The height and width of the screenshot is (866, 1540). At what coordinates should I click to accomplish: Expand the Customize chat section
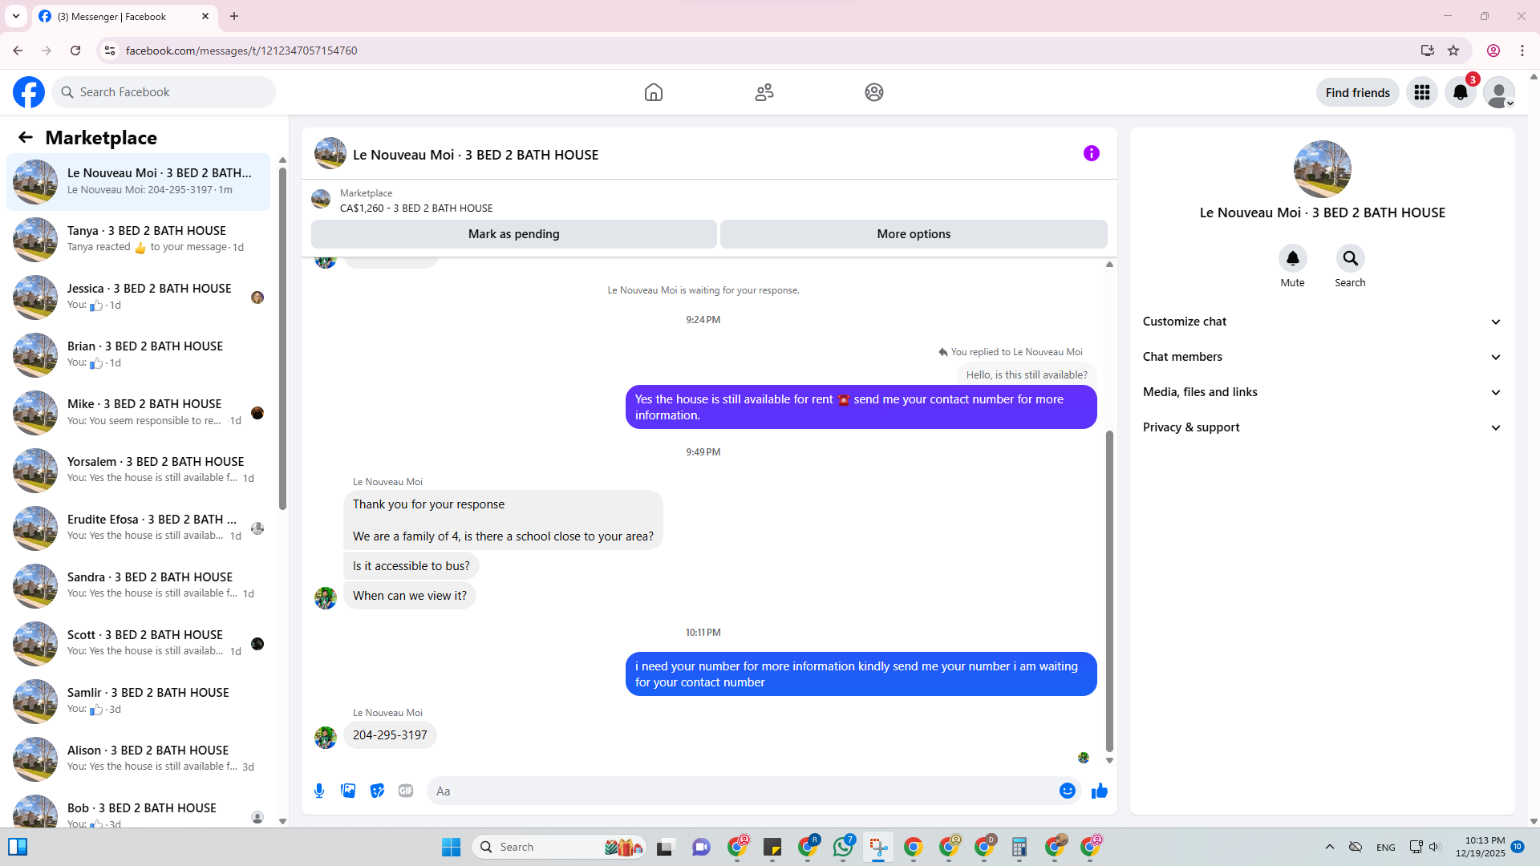(x=1322, y=322)
